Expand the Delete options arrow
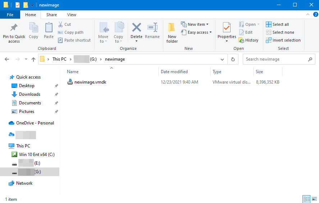 pos(137,41)
